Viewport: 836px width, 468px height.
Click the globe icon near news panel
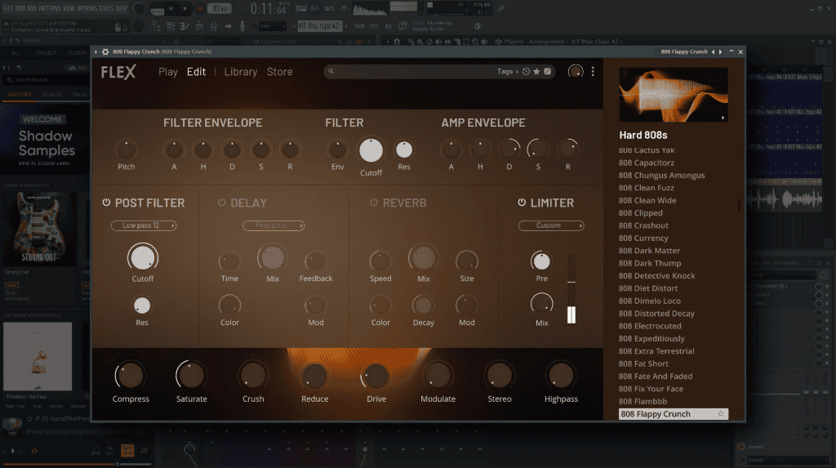[x=478, y=26]
